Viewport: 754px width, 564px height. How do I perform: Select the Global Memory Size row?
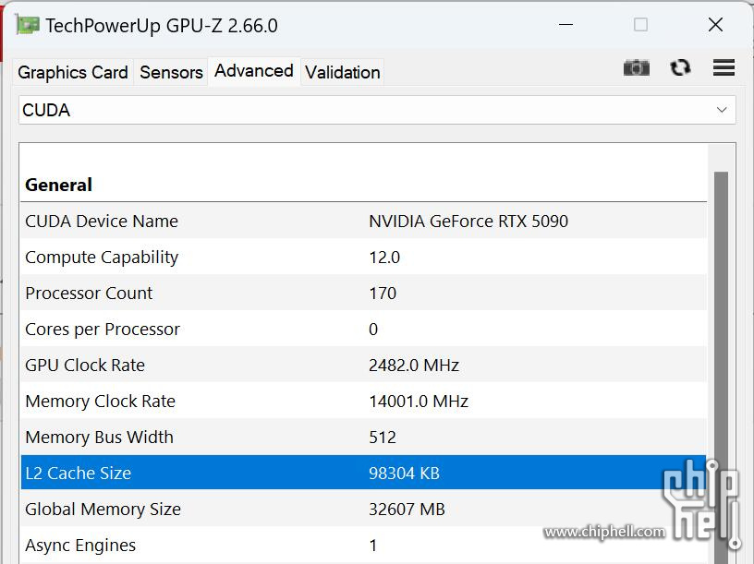click(363, 509)
